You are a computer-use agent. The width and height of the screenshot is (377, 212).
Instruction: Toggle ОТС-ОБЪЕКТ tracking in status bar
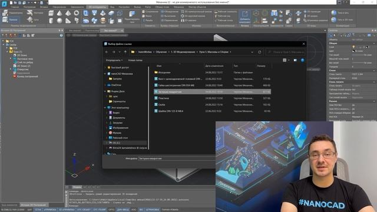[x=84, y=210]
